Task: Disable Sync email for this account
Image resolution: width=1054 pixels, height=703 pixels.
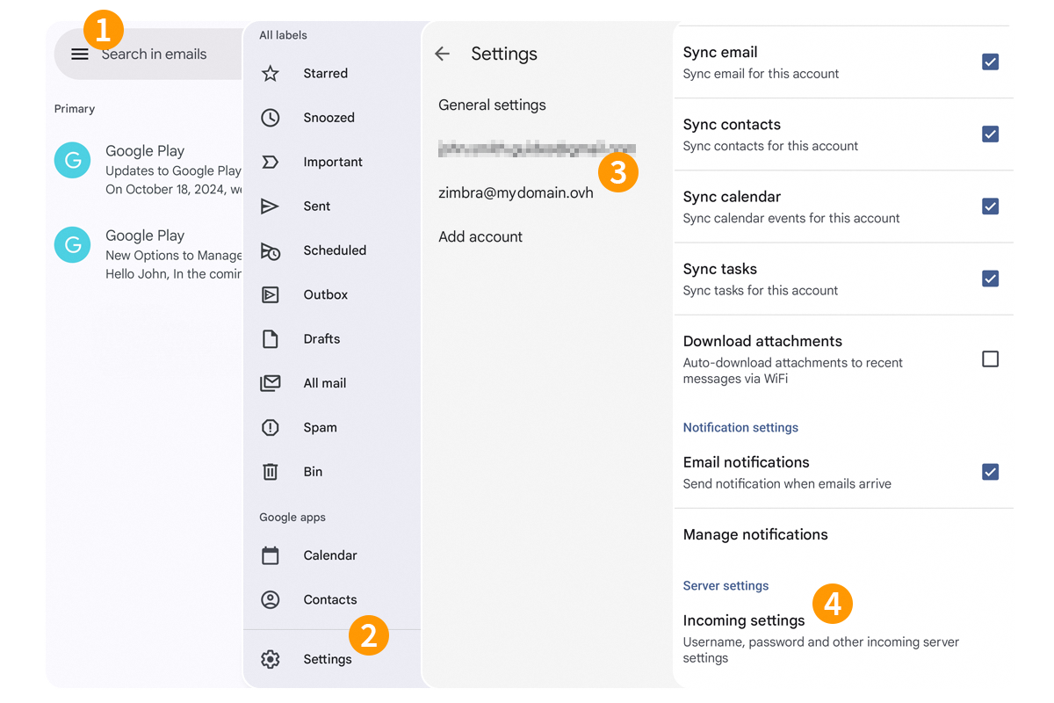Action: pyautogui.click(x=990, y=62)
